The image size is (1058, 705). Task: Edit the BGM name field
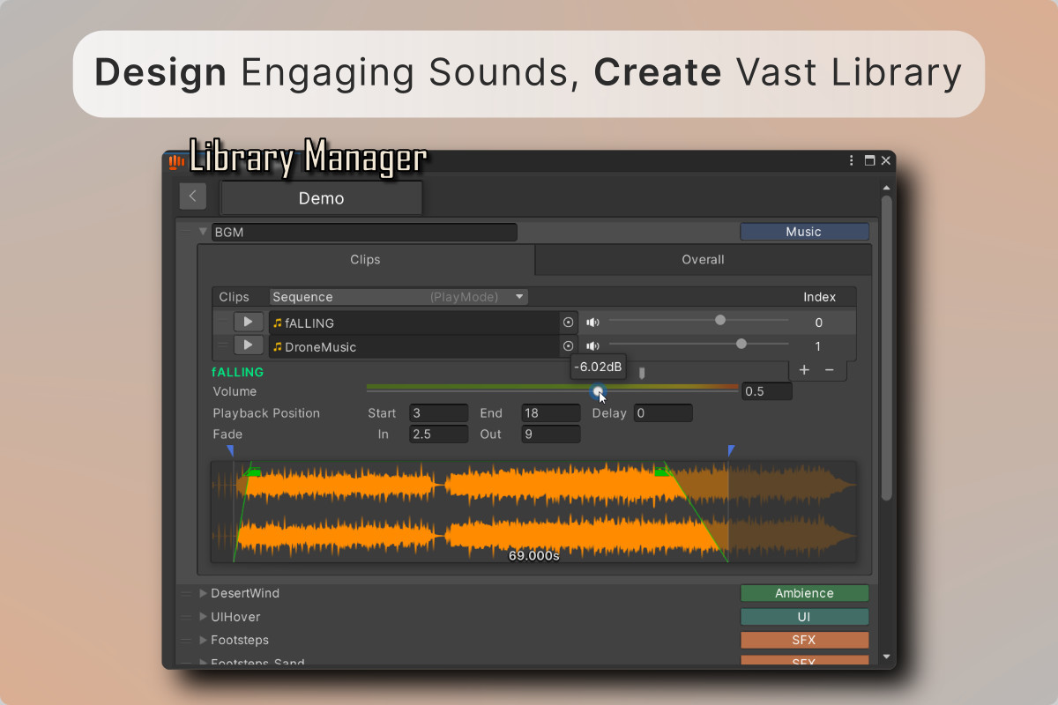coord(364,233)
